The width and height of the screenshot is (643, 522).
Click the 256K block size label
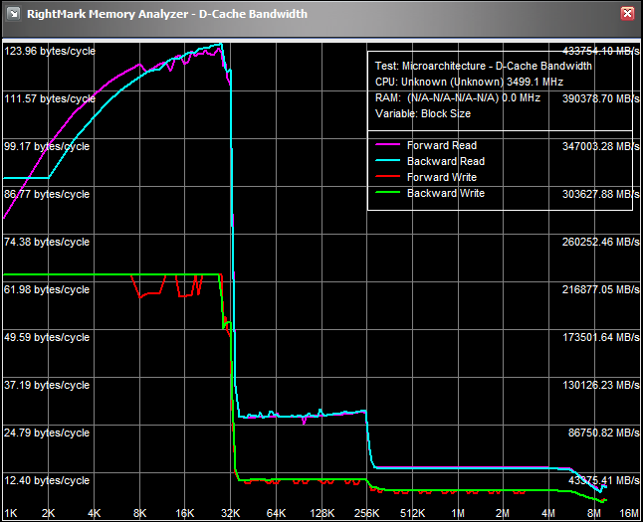tap(367, 513)
